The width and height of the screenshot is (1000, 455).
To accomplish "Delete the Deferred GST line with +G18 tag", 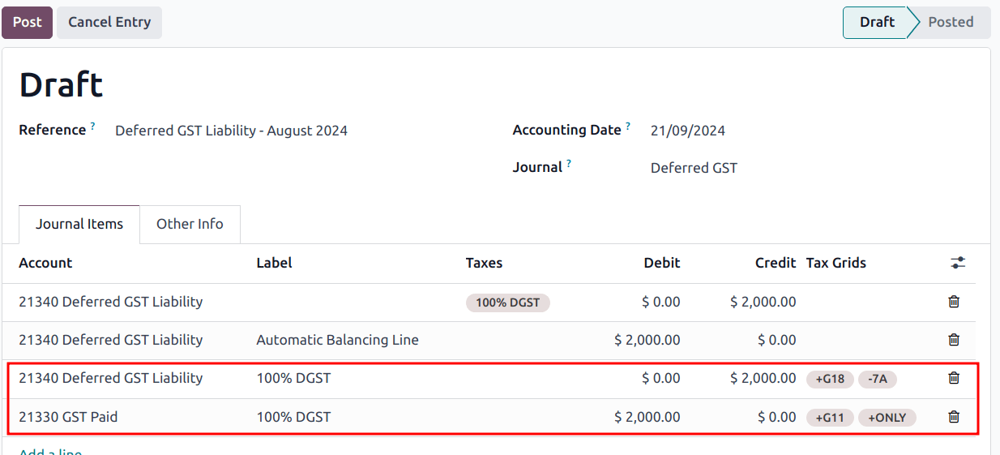I will tap(954, 378).
